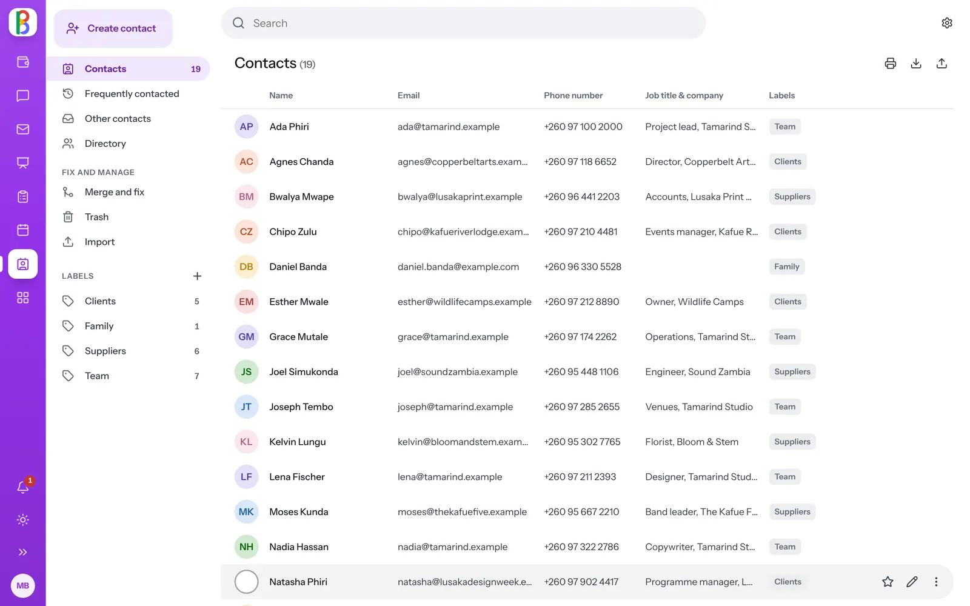Viewport: 970px width, 606px height.
Task: Open the all apps grid icon
Action: 22,298
